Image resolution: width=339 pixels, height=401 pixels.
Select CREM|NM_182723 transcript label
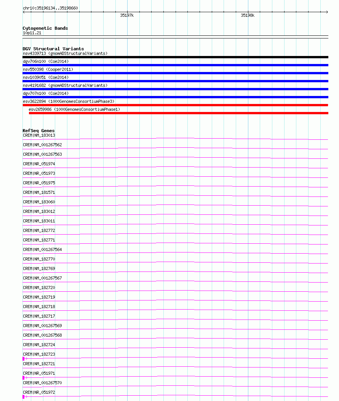coord(39,354)
